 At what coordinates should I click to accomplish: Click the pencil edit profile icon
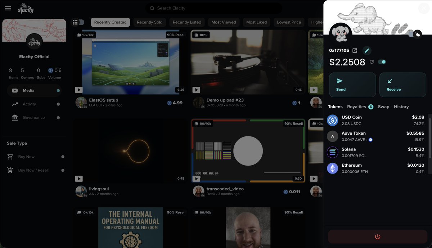point(366,51)
